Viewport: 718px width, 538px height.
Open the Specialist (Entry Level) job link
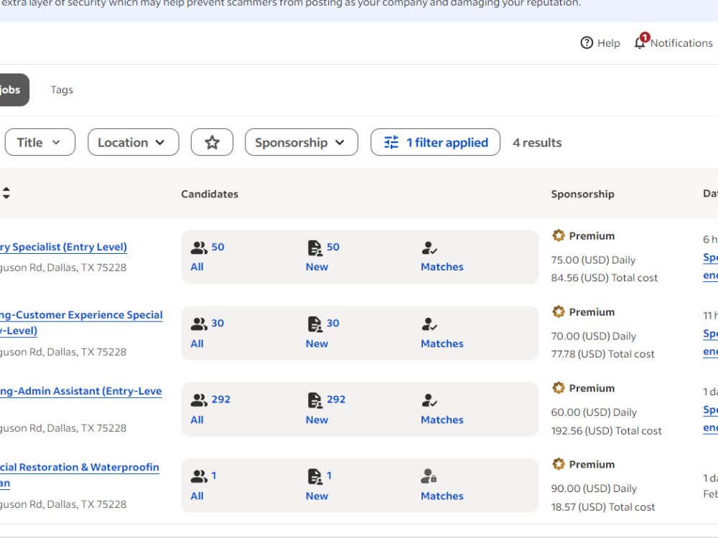point(63,247)
